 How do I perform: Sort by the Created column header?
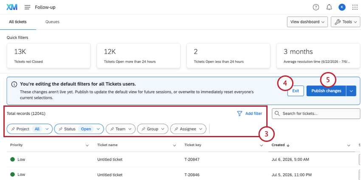278,145
